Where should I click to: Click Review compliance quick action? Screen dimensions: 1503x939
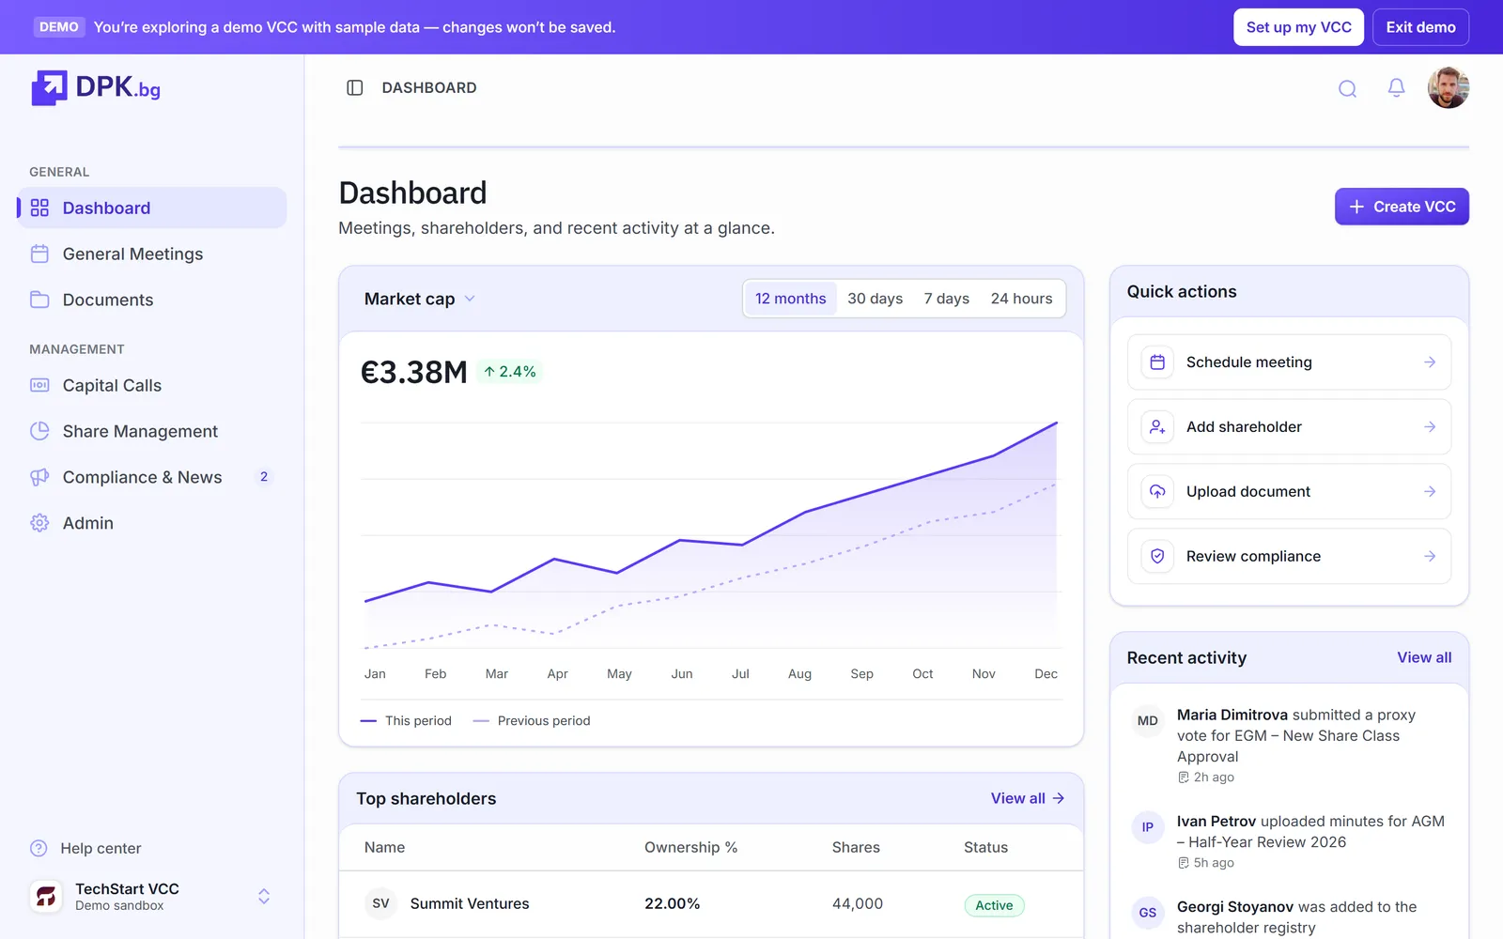[1289, 556]
